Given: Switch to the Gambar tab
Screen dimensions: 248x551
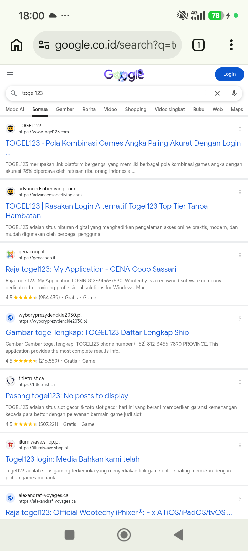Looking at the screenshot, I should [65, 109].
